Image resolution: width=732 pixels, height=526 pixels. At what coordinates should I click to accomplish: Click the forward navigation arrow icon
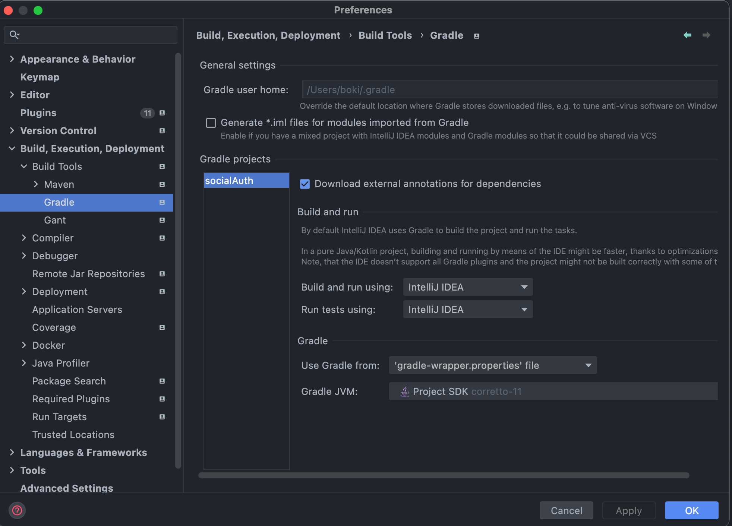pos(706,35)
